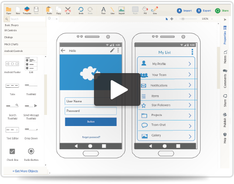The image size is (234, 184).
Task: Click the Fill paint bucket icon
Action: [145, 9]
